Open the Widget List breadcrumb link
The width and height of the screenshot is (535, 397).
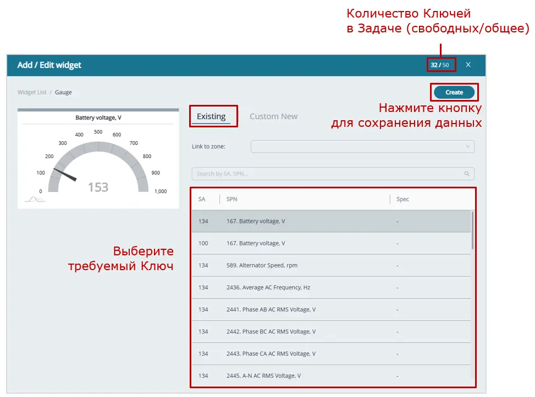point(31,92)
